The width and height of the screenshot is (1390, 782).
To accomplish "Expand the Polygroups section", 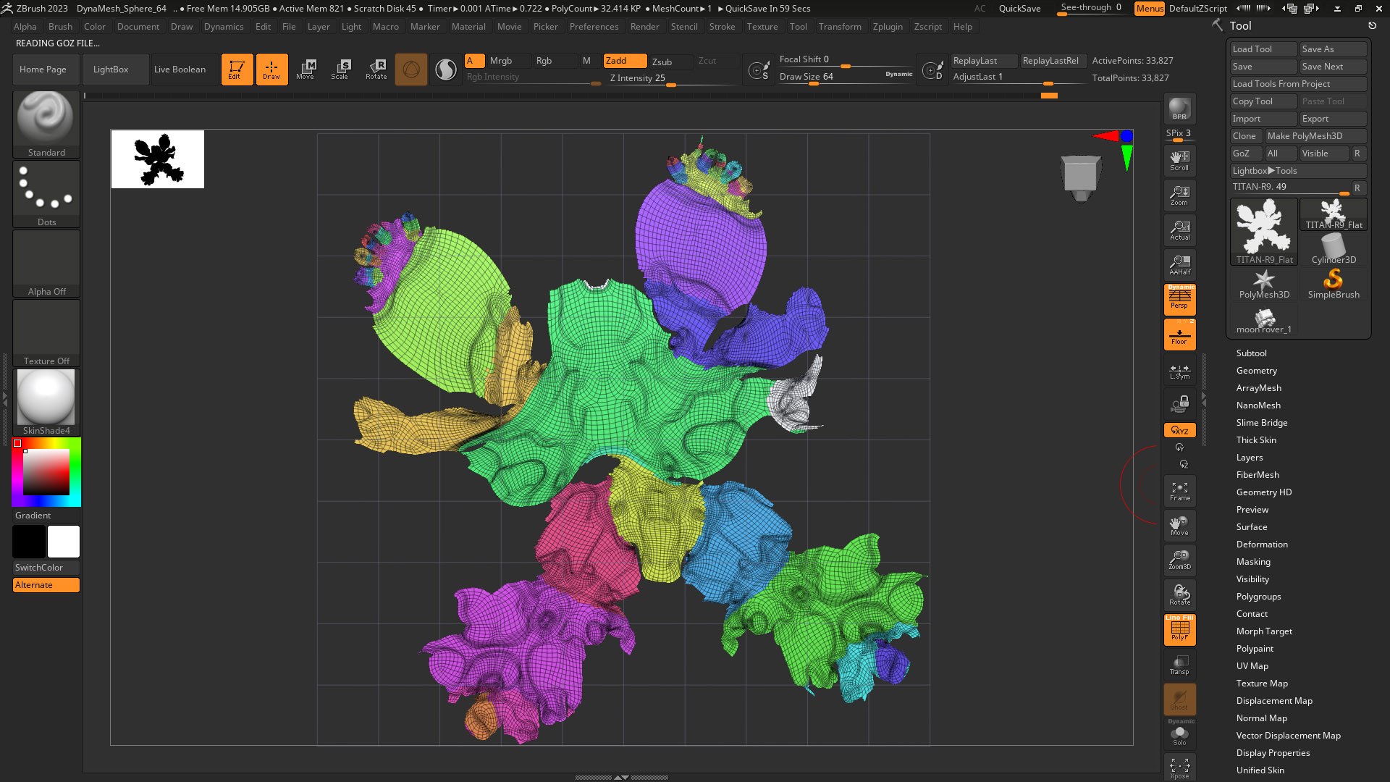I will pyautogui.click(x=1258, y=597).
